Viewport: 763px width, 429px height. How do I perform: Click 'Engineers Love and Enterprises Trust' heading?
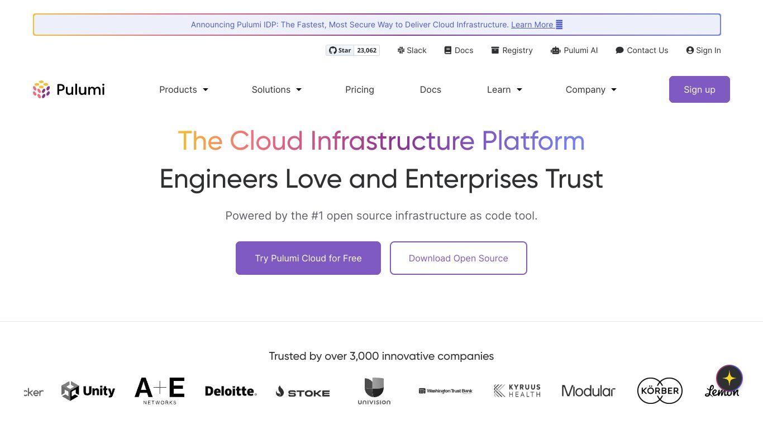(x=381, y=179)
